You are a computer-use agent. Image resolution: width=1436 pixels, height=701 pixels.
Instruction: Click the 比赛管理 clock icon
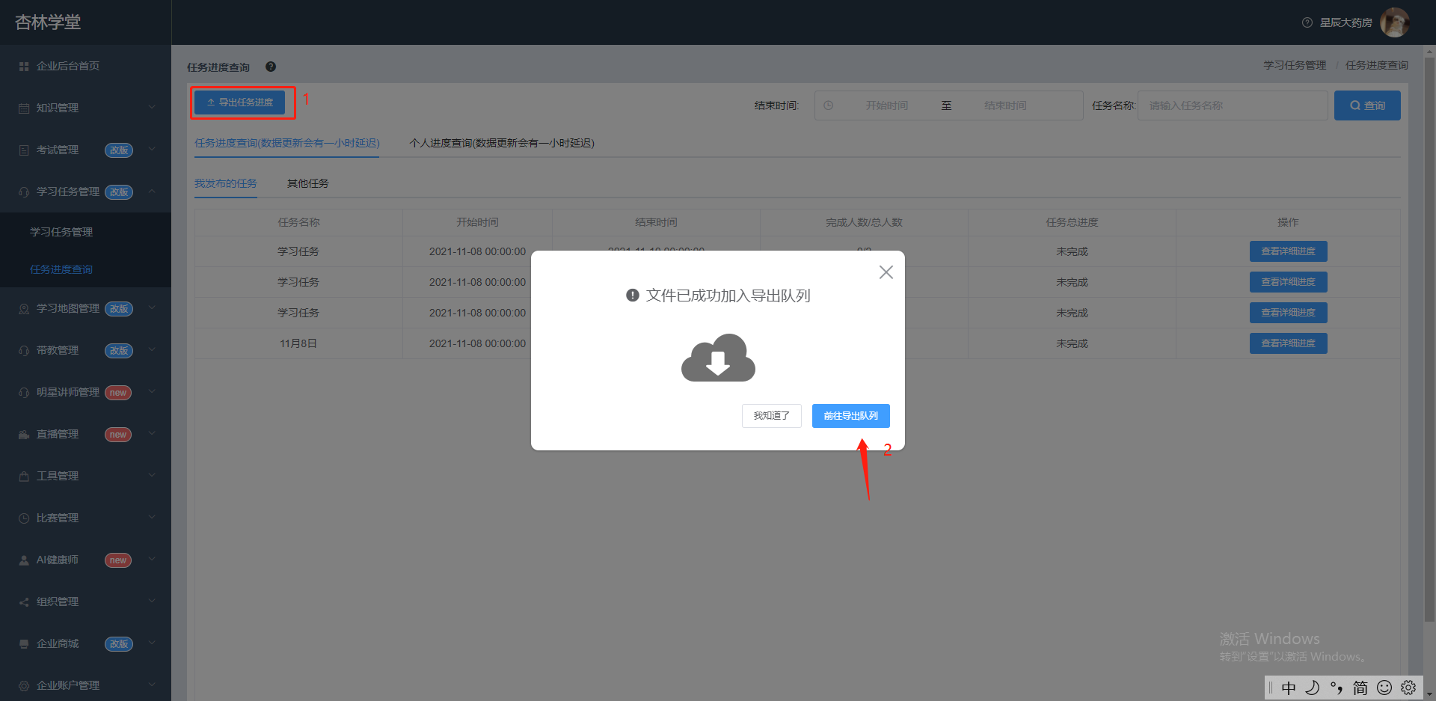tap(24, 518)
